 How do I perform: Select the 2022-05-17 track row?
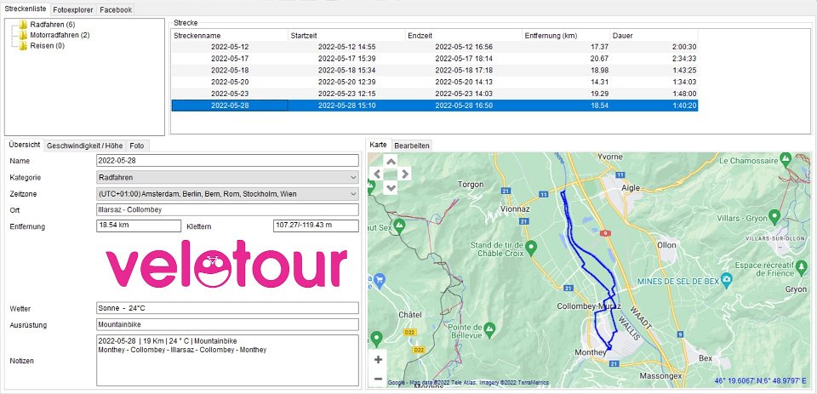[435, 59]
